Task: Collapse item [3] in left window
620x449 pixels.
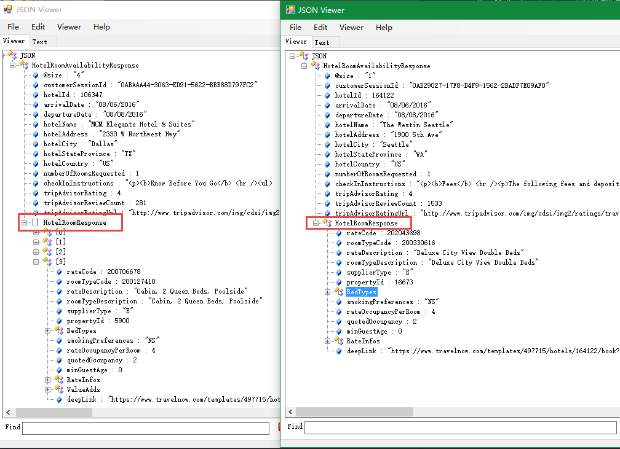Action: point(36,262)
